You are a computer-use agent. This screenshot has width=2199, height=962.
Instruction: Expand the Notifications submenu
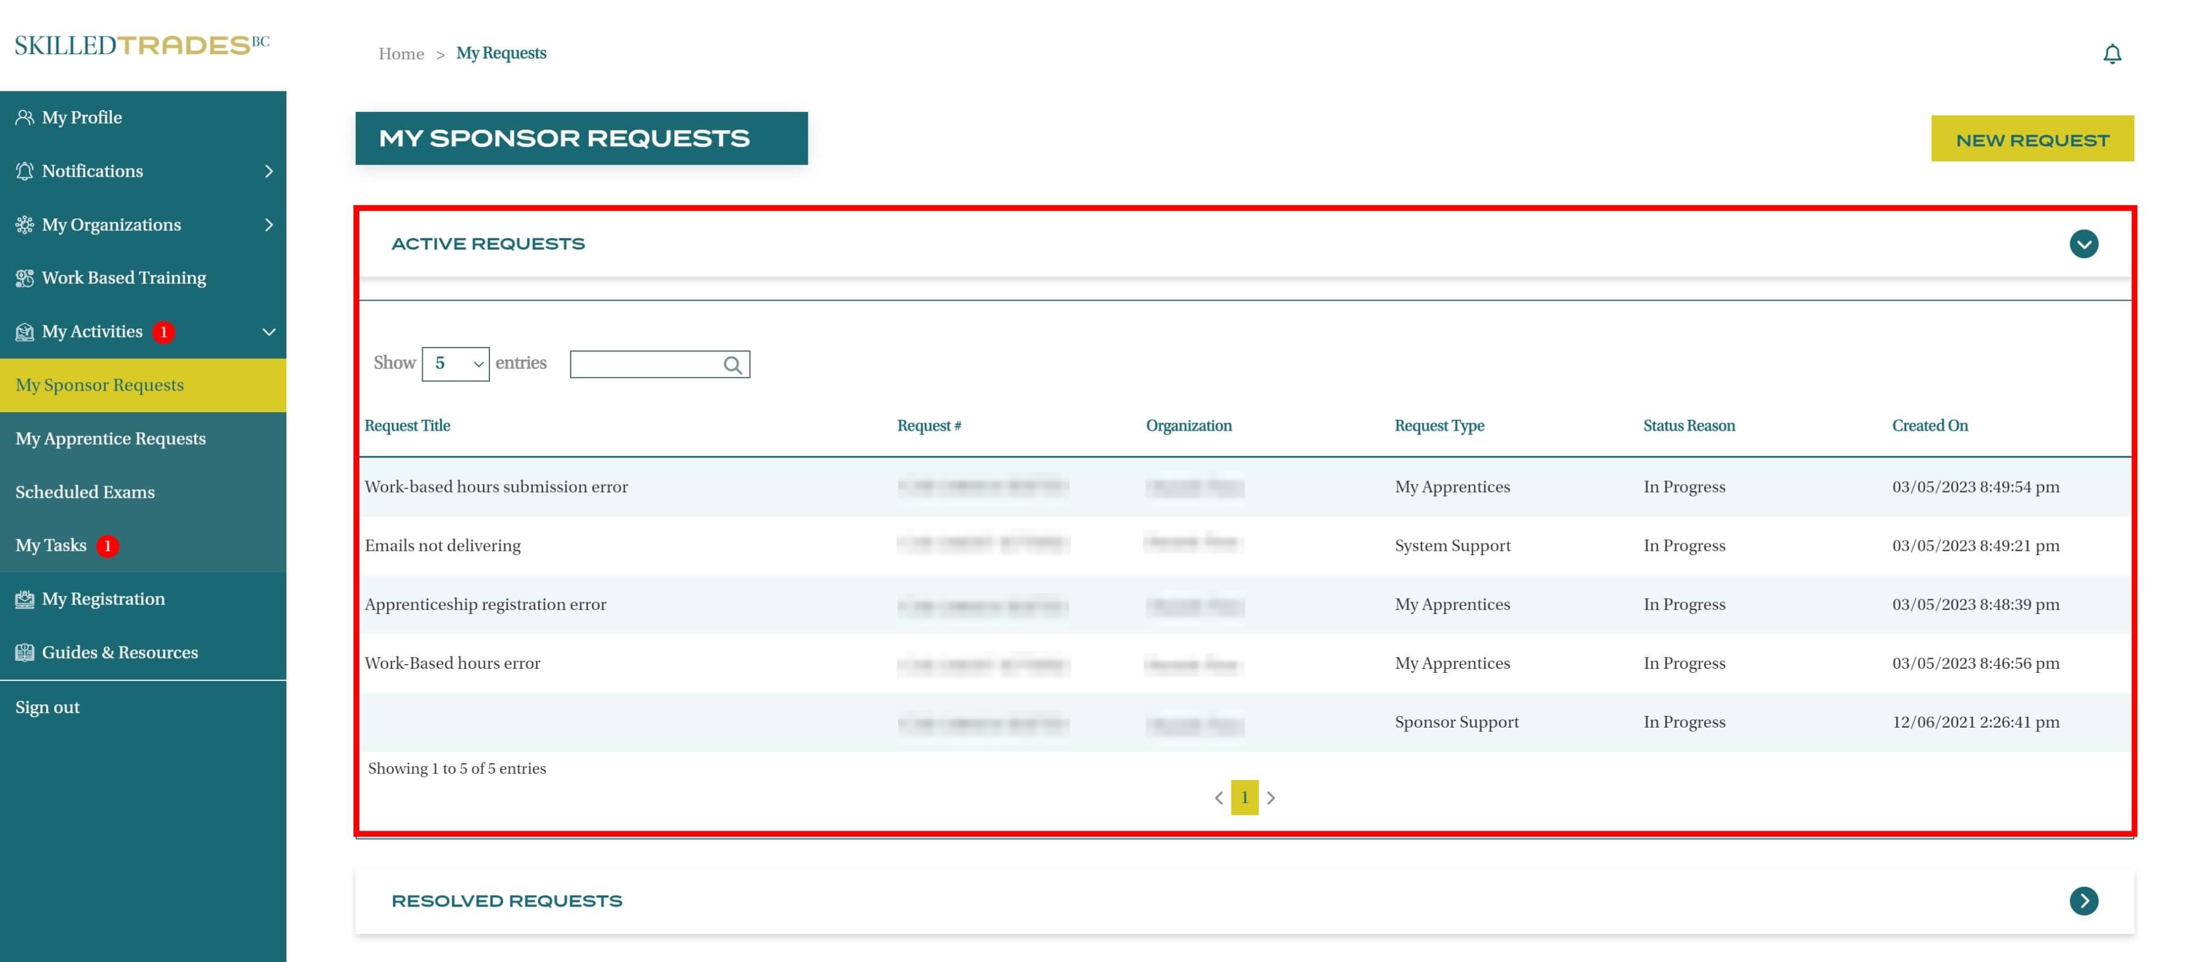pos(268,171)
